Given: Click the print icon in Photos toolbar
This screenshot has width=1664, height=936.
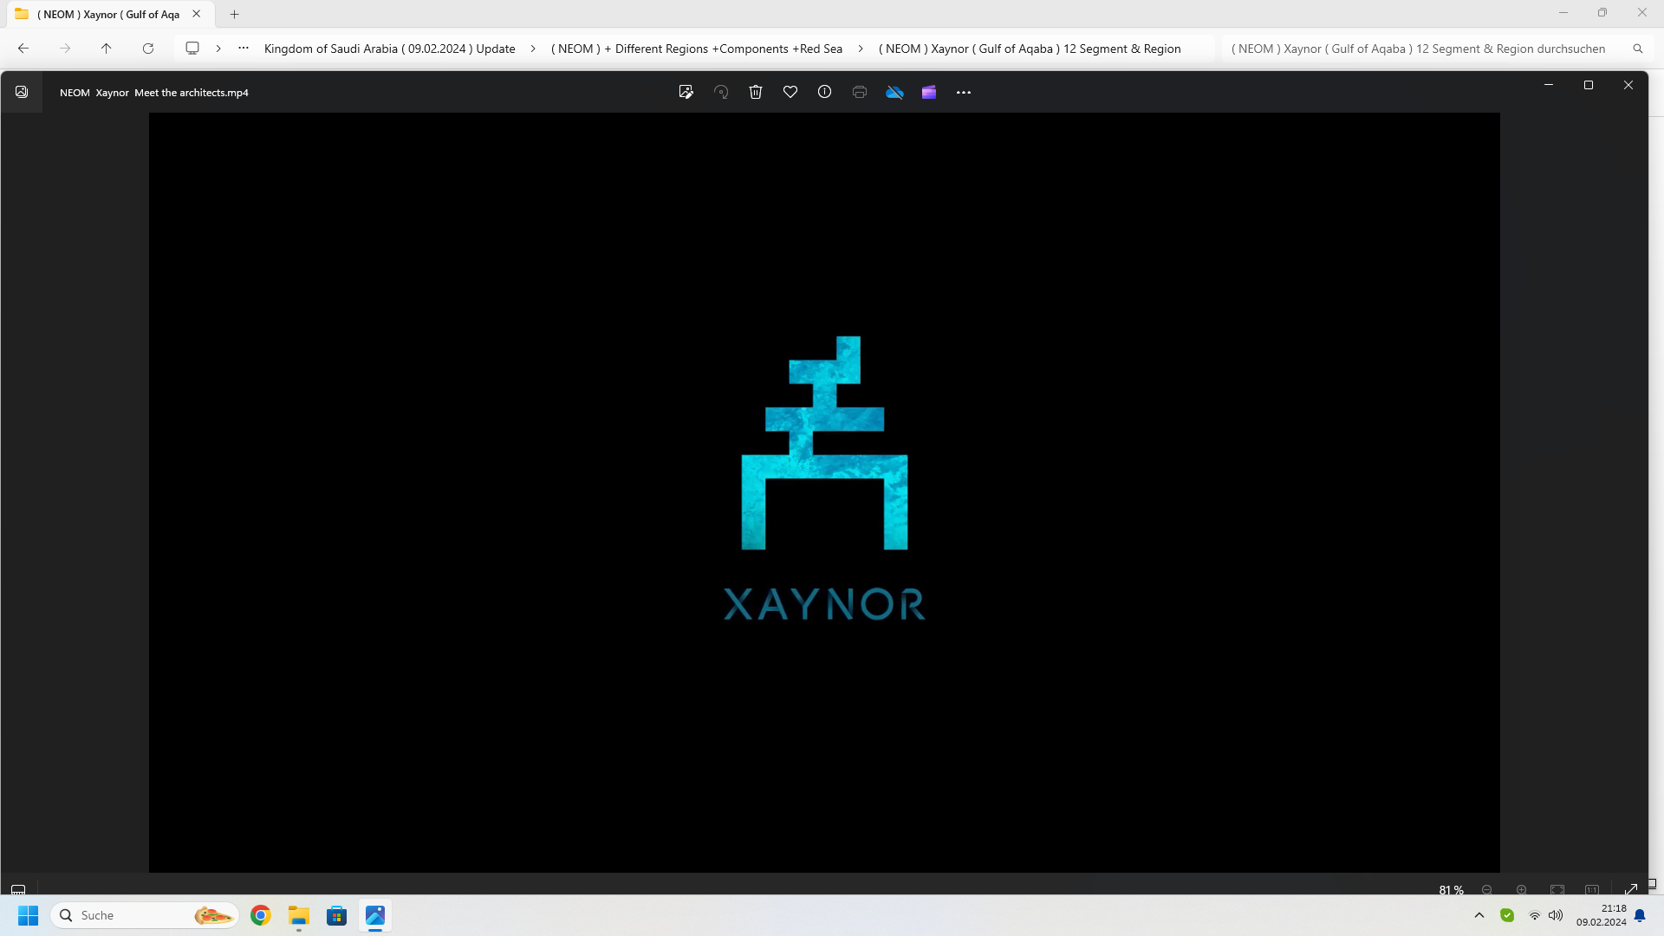Looking at the screenshot, I should (859, 92).
